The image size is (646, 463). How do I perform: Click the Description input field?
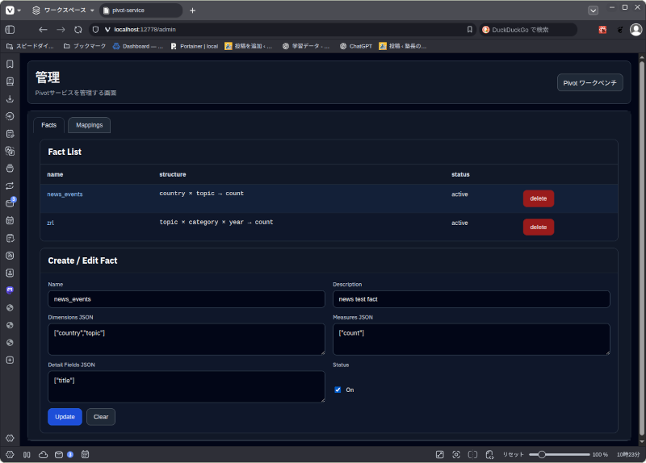pyautogui.click(x=471, y=299)
